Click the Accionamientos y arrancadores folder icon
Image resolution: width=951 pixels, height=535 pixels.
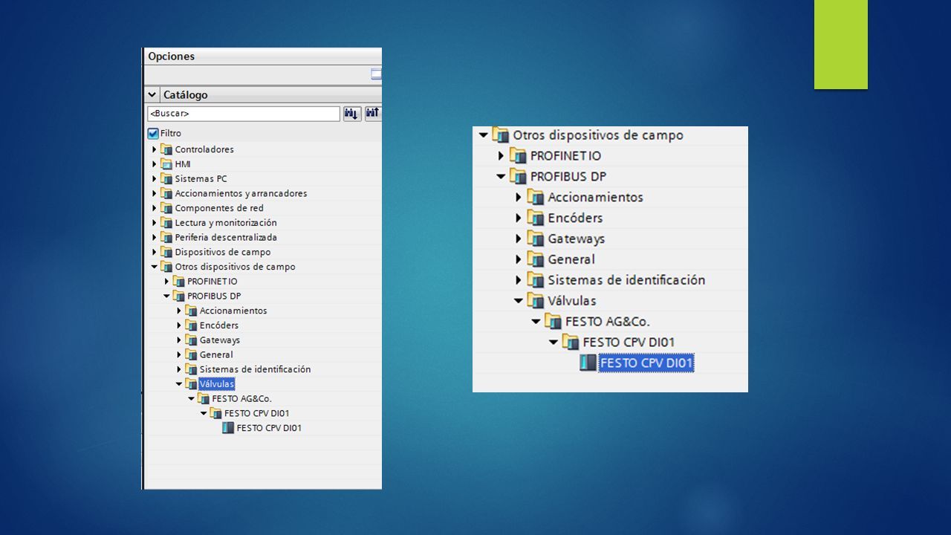point(166,193)
